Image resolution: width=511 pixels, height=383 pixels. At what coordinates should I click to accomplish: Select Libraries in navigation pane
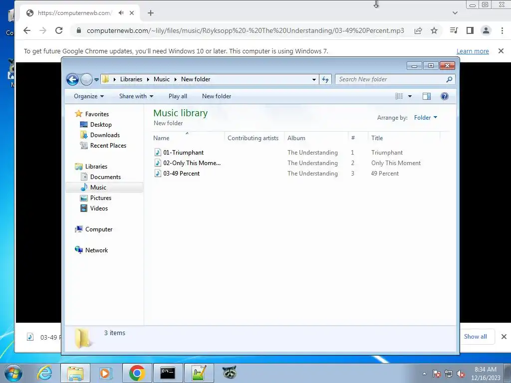click(x=96, y=167)
